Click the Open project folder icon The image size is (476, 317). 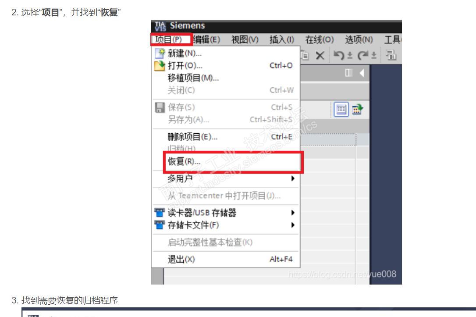click(x=160, y=66)
